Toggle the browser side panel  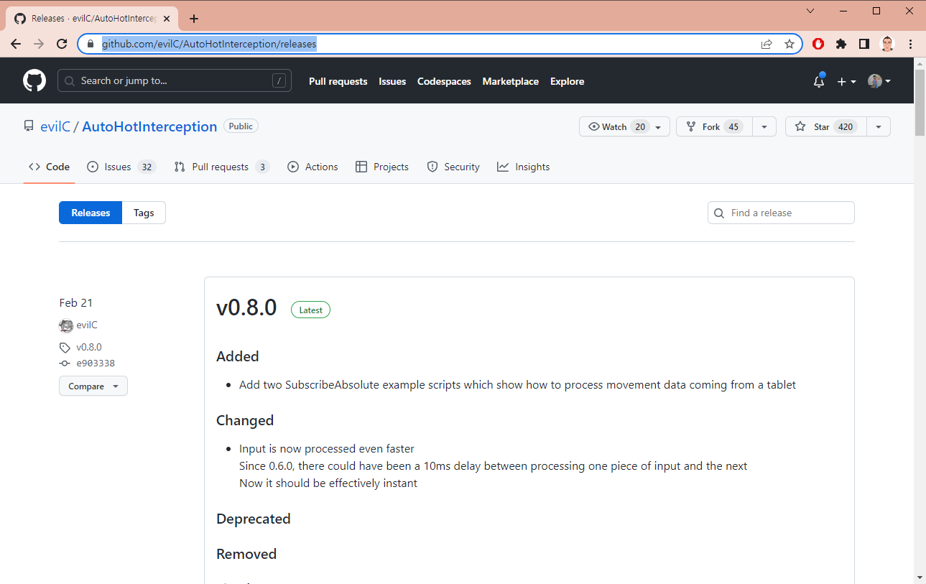point(864,44)
